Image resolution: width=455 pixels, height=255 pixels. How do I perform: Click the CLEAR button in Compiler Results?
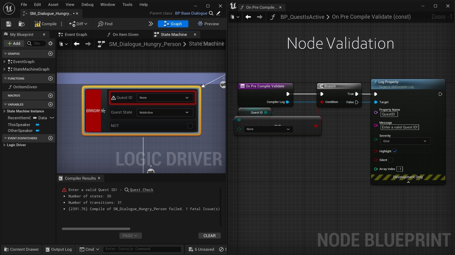[x=209, y=236]
